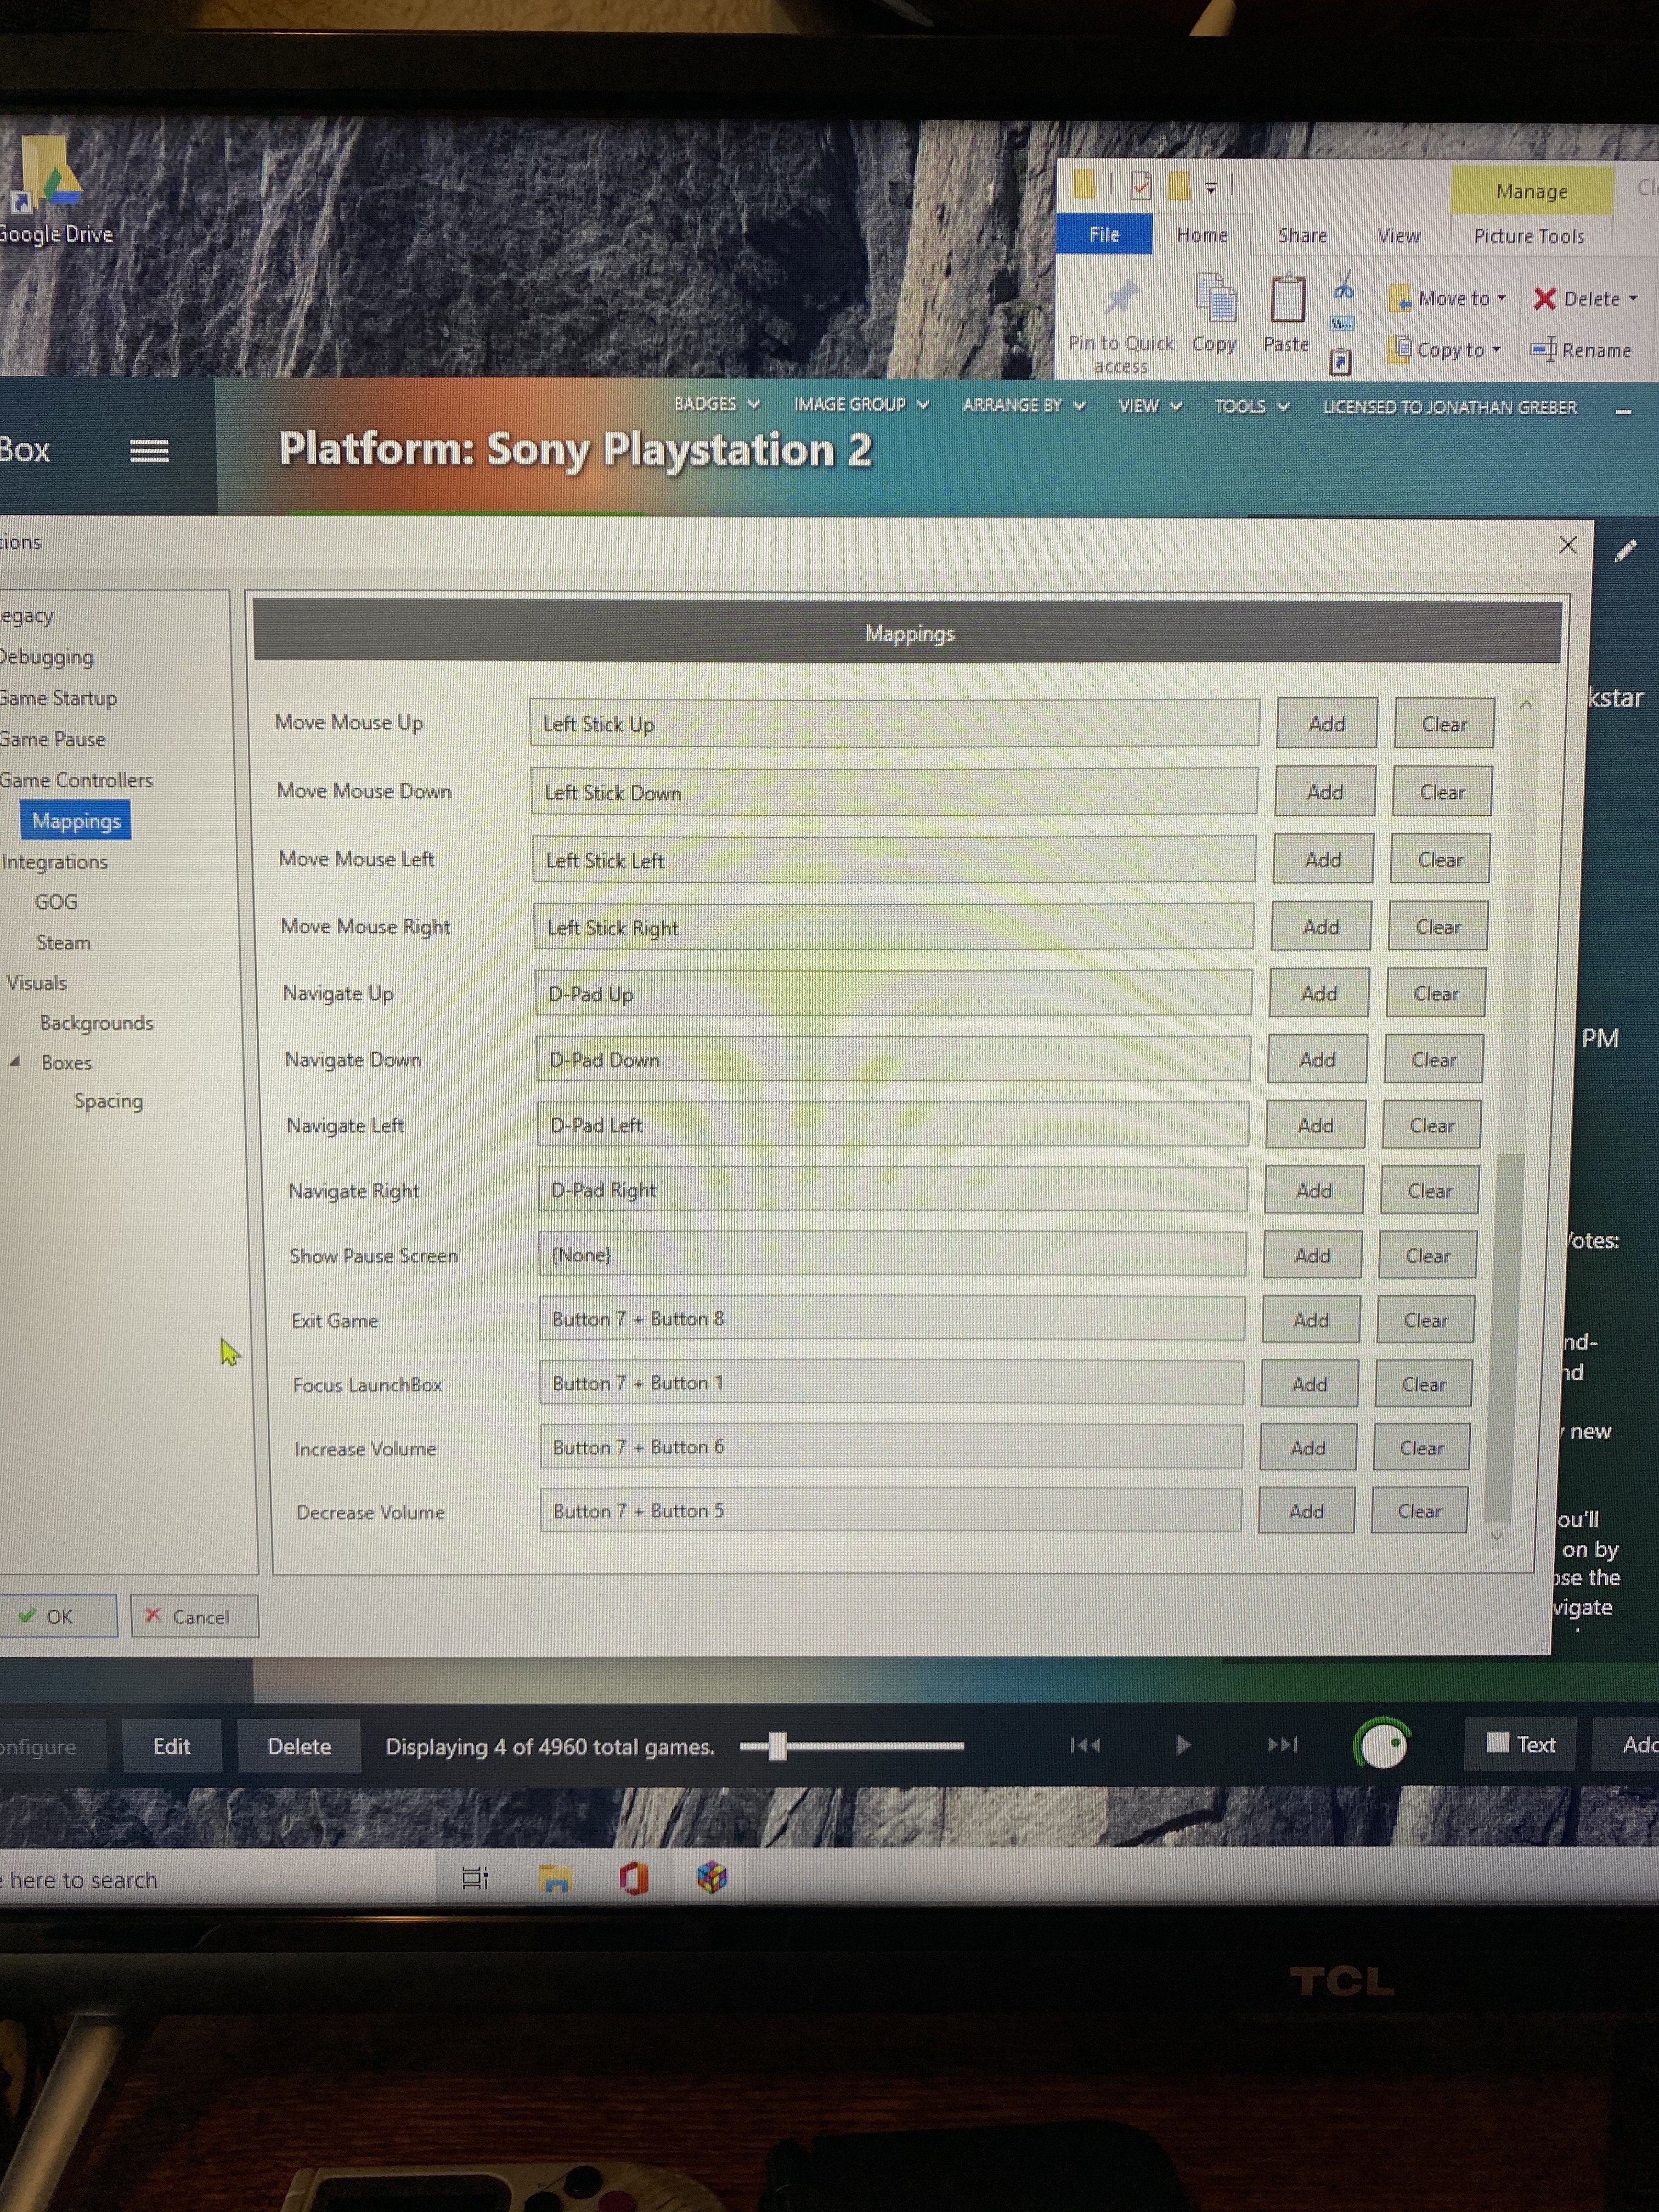Click the pencil edit icon beside dialog
The width and height of the screenshot is (1659, 2212).
[1625, 550]
